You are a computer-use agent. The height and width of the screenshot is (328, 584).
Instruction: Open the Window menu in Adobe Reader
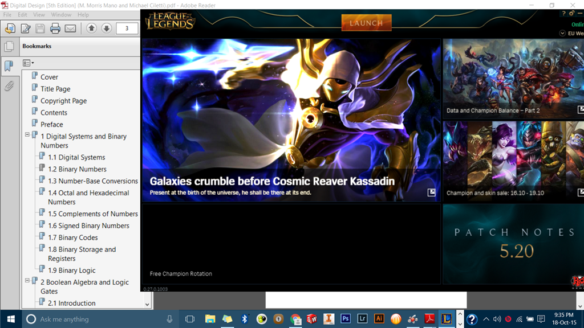[x=61, y=15]
